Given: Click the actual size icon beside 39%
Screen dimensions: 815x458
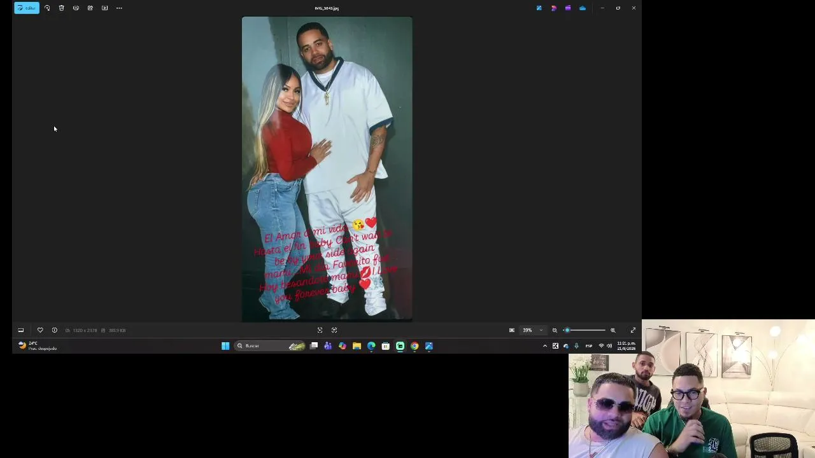Looking at the screenshot, I should click(x=512, y=330).
